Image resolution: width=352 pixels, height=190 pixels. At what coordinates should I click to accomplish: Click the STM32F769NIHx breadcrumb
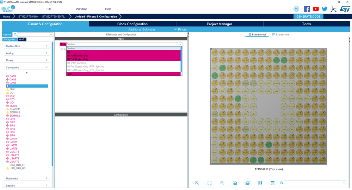[41, 17]
